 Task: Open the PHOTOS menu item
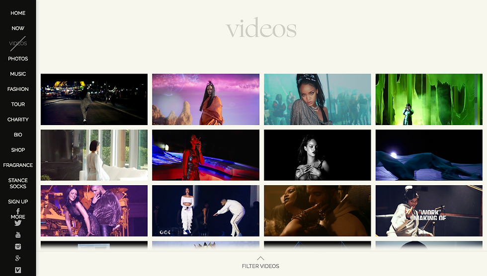(18, 59)
